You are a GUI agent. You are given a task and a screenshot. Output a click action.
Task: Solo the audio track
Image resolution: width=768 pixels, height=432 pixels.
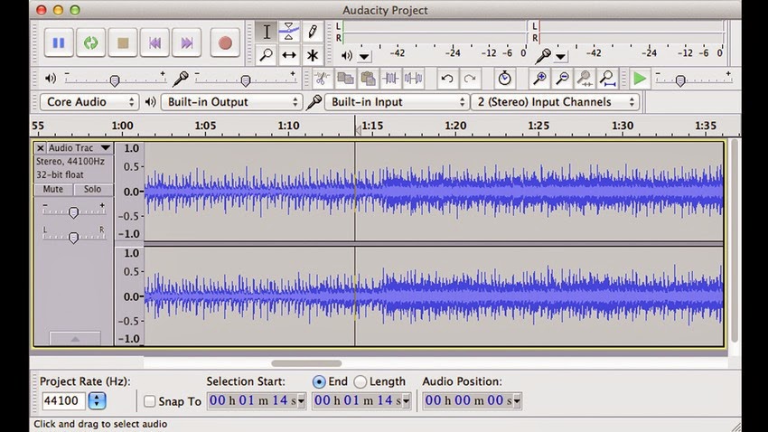pos(92,189)
